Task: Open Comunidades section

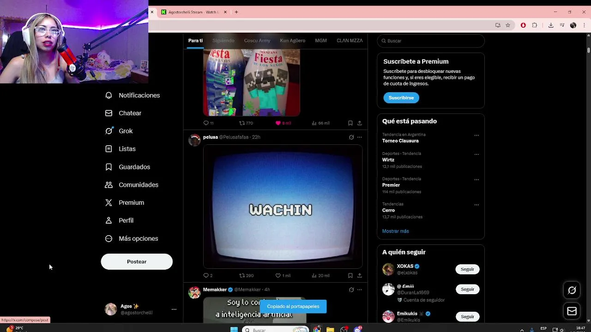Action: pyautogui.click(x=132, y=184)
